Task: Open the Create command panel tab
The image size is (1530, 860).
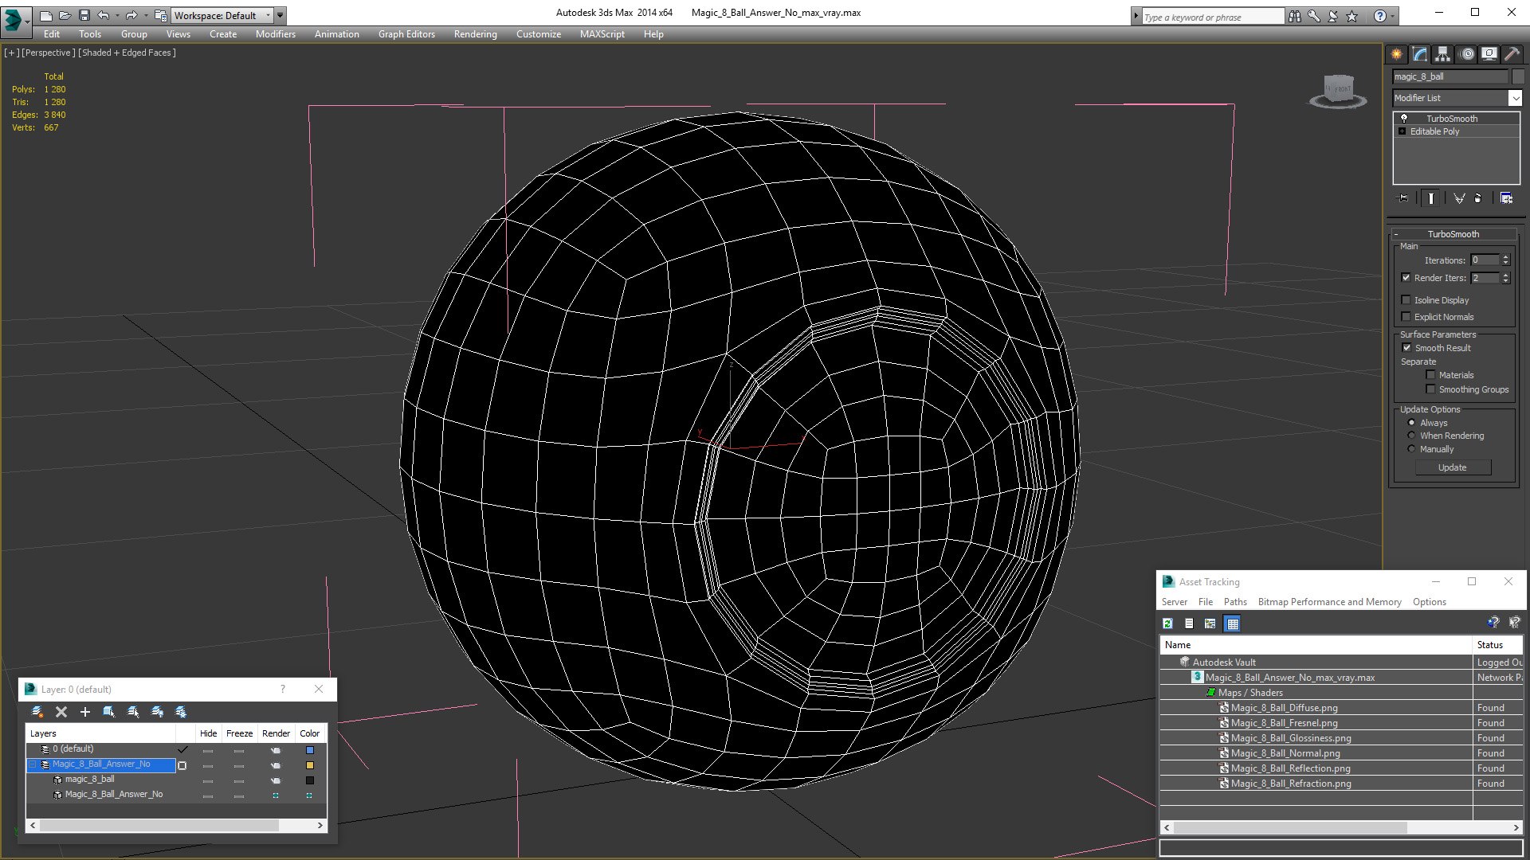Action: pos(1397,54)
